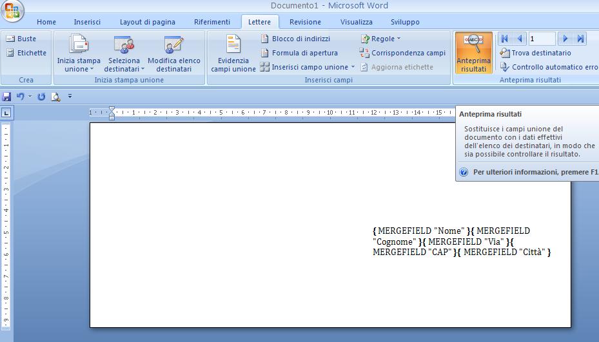Open the Home tab
This screenshot has width=599, height=342.
[x=46, y=22]
